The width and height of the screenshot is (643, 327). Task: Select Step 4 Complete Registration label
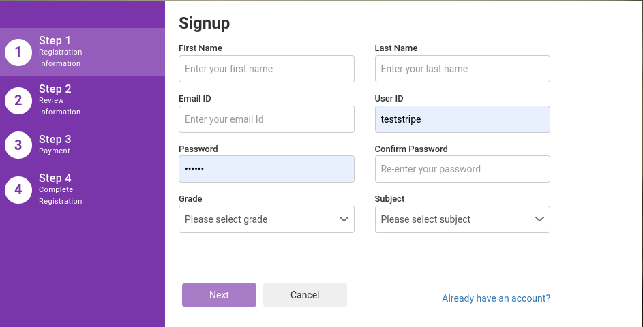pos(60,189)
